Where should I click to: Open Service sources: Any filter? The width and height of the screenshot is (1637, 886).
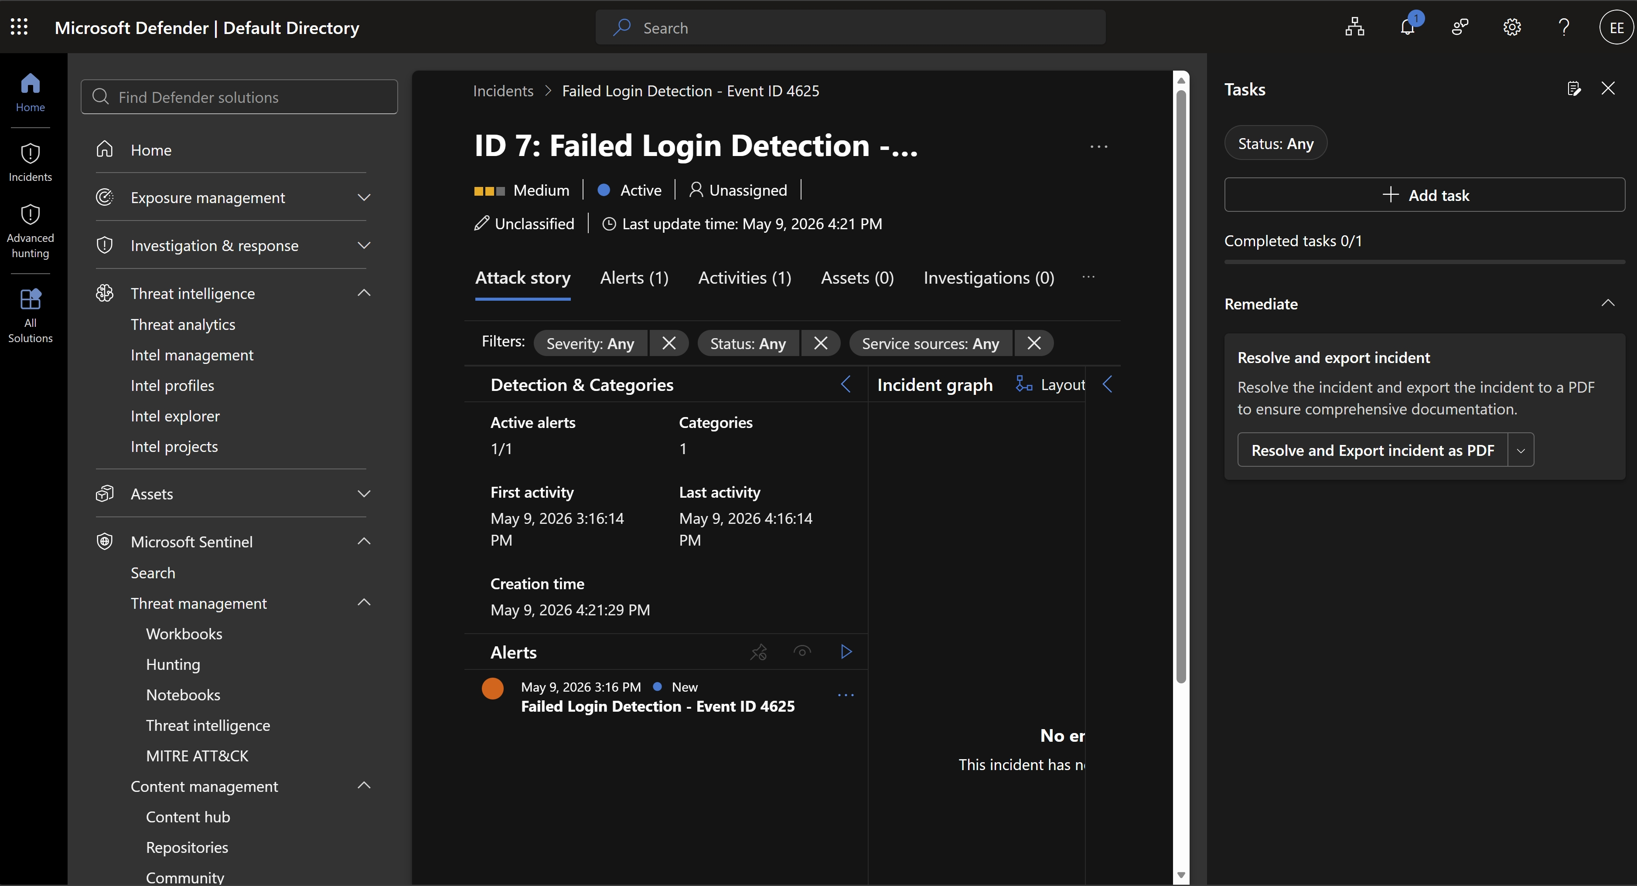click(930, 343)
